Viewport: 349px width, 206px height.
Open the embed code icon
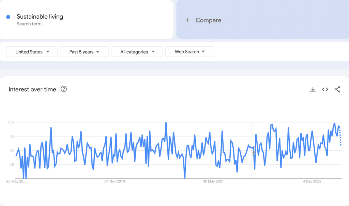point(325,90)
